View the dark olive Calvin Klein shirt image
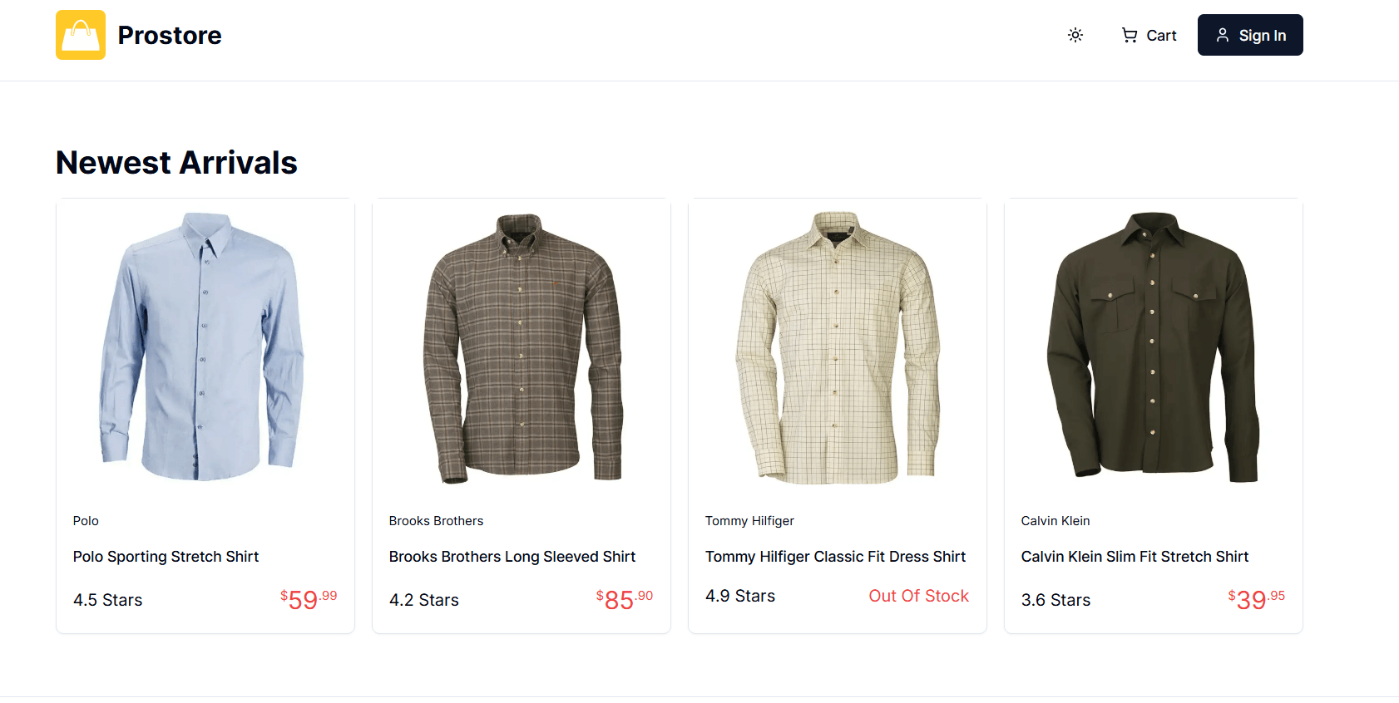The width and height of the screenshot is (1399, 703). tap(1154, 347)
